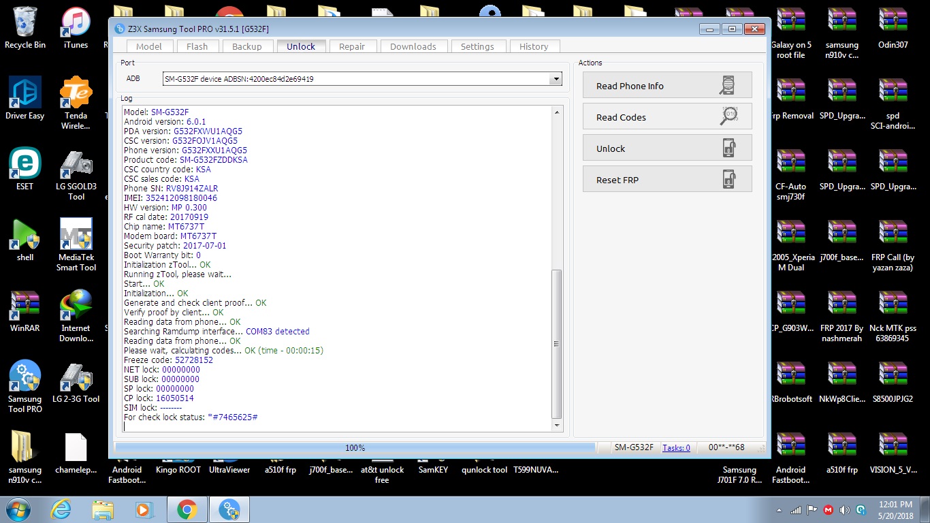This screenshot has height=523, width=930.
Task: Click the Unlock action button
Action: (x=667, y=148)
